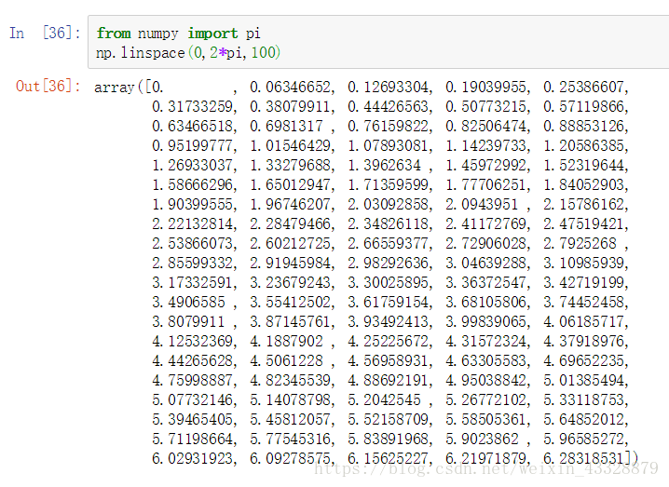669x487 pixels.
Task: Click the value 0.6981317 in output
Action: coord(286,126)
